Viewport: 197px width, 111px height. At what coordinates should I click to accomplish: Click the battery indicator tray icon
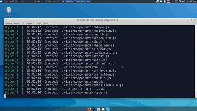165,1
